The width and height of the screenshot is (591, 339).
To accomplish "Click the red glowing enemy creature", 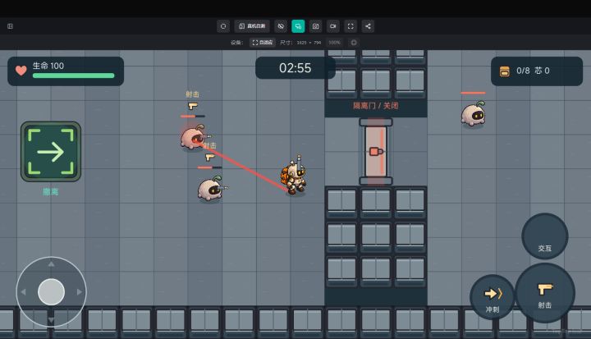I will (194, 137).
